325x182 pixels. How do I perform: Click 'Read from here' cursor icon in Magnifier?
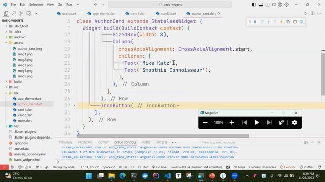pos(281,122)
